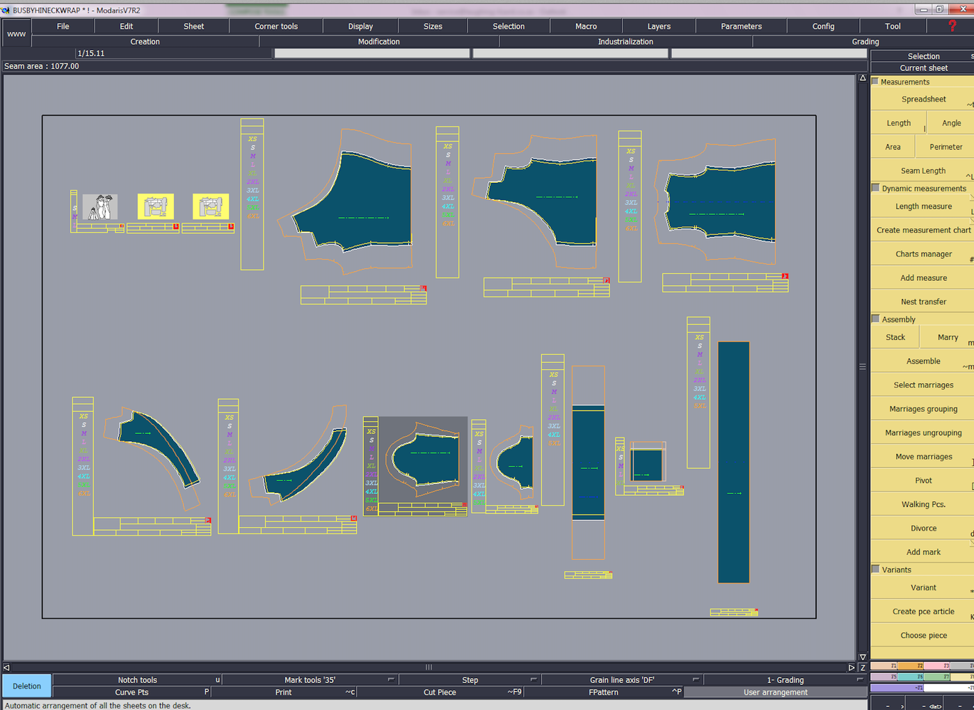Image resolution: width=974 pixels, height=710 pixels.
Task: Click the orange F2 color key swatch
Action: [910, 666]
